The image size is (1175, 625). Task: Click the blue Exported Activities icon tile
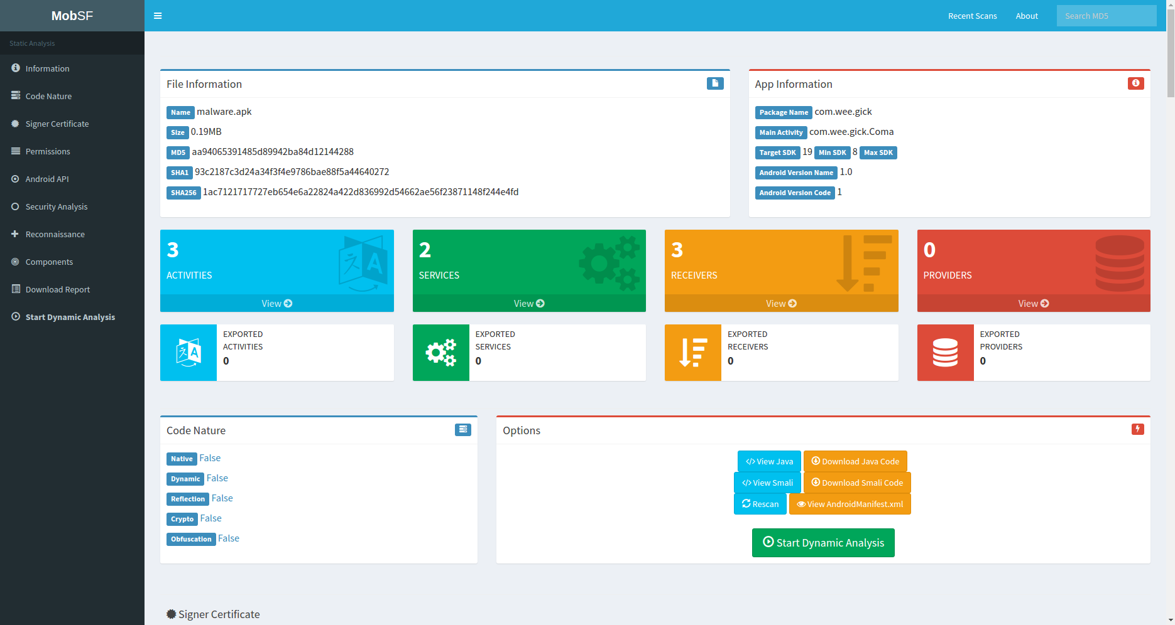pyautogui.click(x=189, y=353)
